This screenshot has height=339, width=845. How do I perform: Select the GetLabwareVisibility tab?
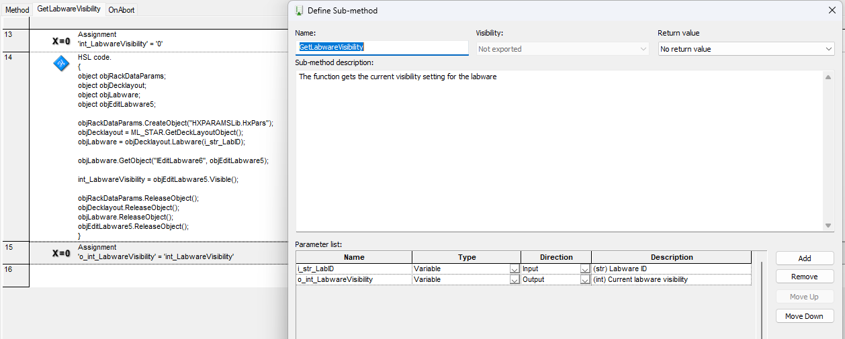(69, 9)
